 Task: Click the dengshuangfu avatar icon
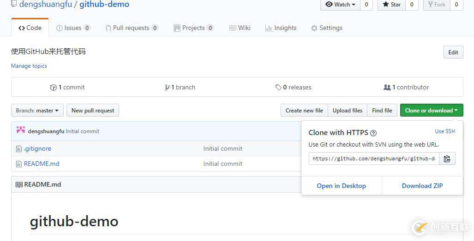21,130
